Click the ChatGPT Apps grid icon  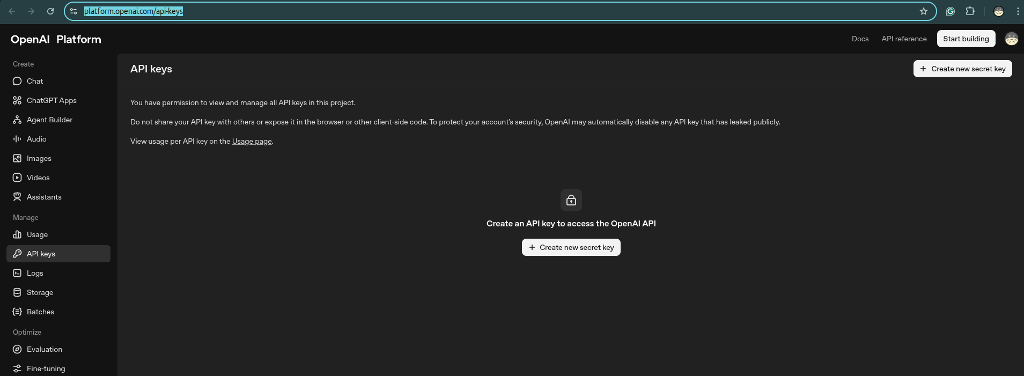[x=17, y=100]
